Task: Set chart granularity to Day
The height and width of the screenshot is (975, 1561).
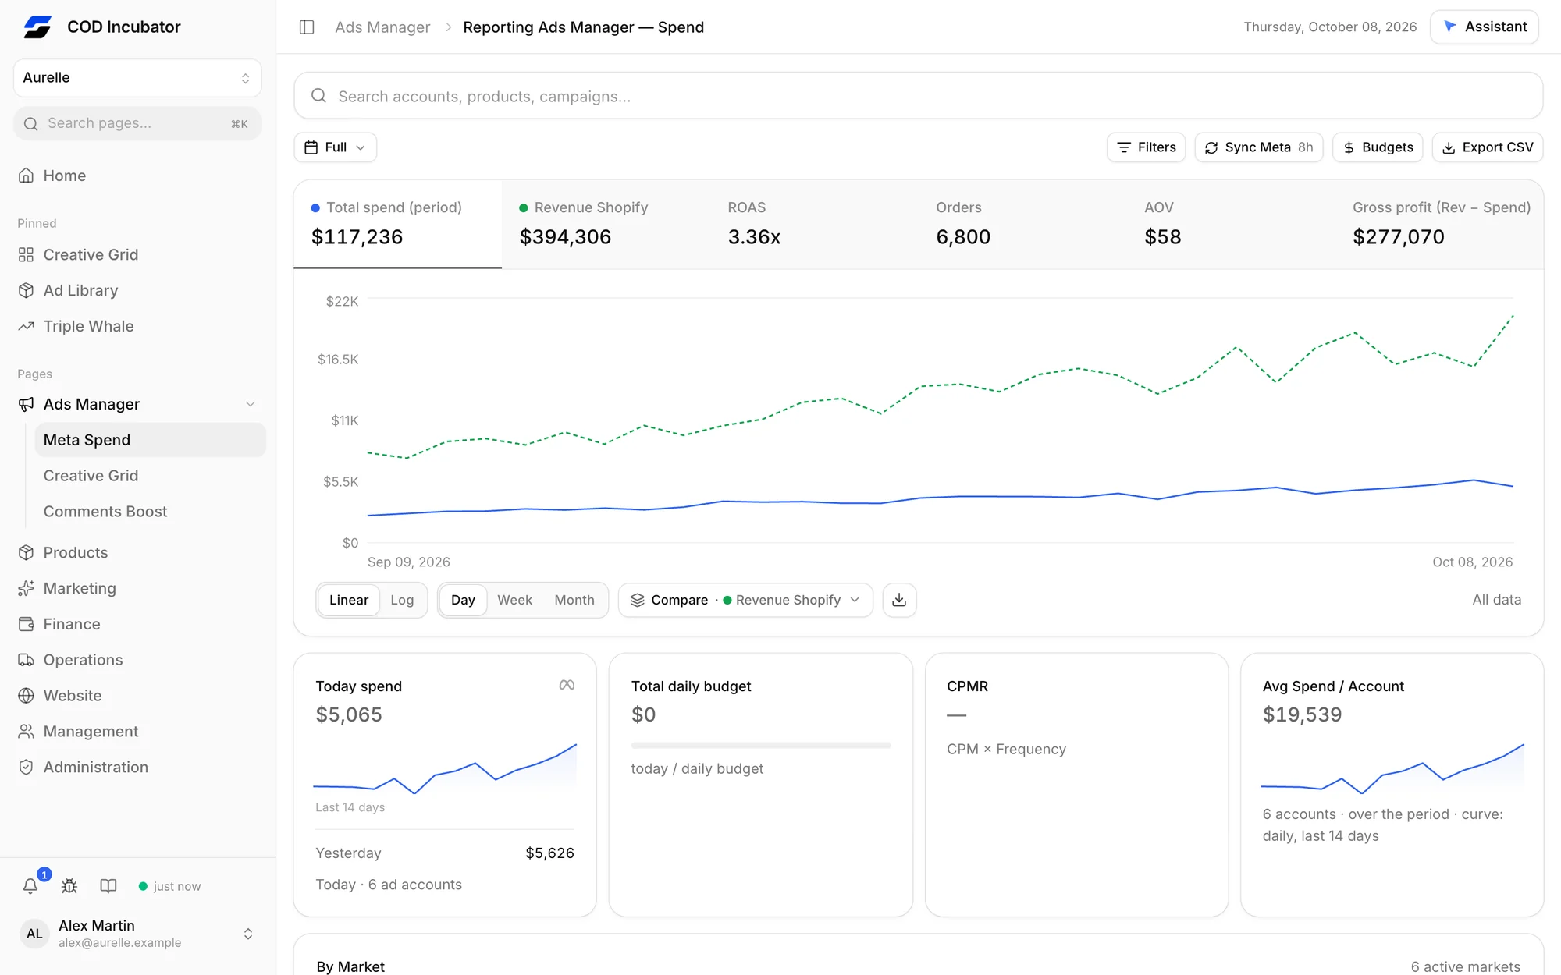Action: pos(463,600)
